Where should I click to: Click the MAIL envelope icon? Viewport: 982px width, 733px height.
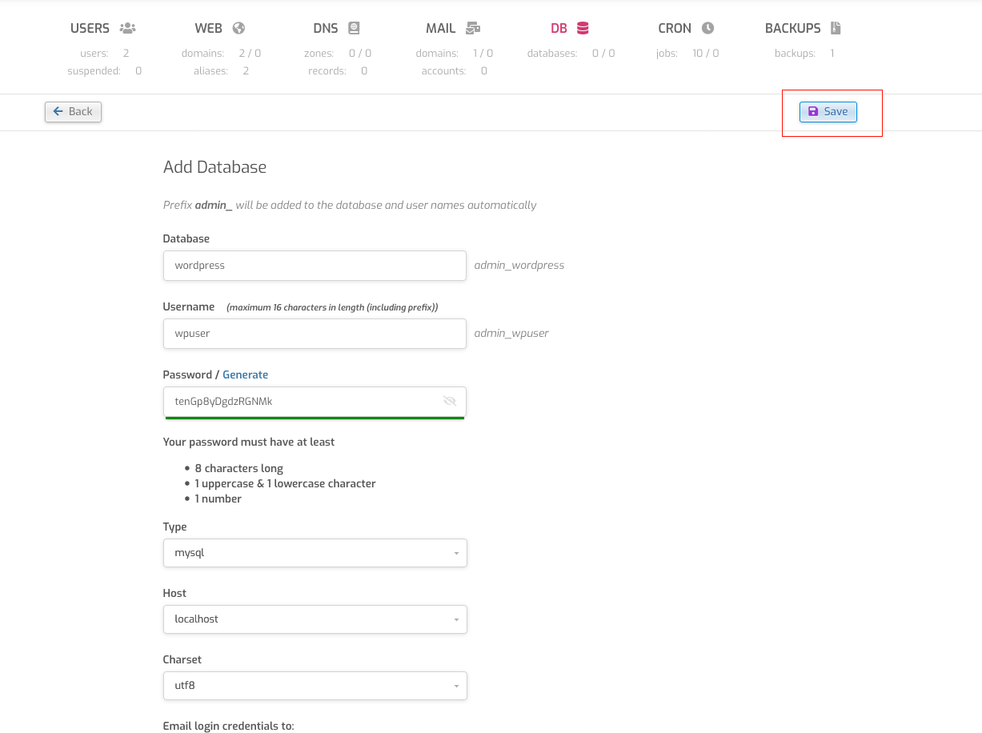tap(473, 28)
